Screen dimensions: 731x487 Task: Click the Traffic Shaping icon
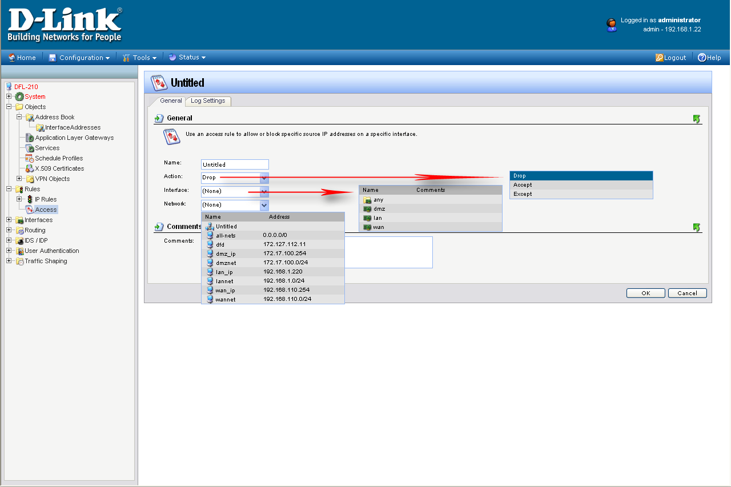coord(19,261)
